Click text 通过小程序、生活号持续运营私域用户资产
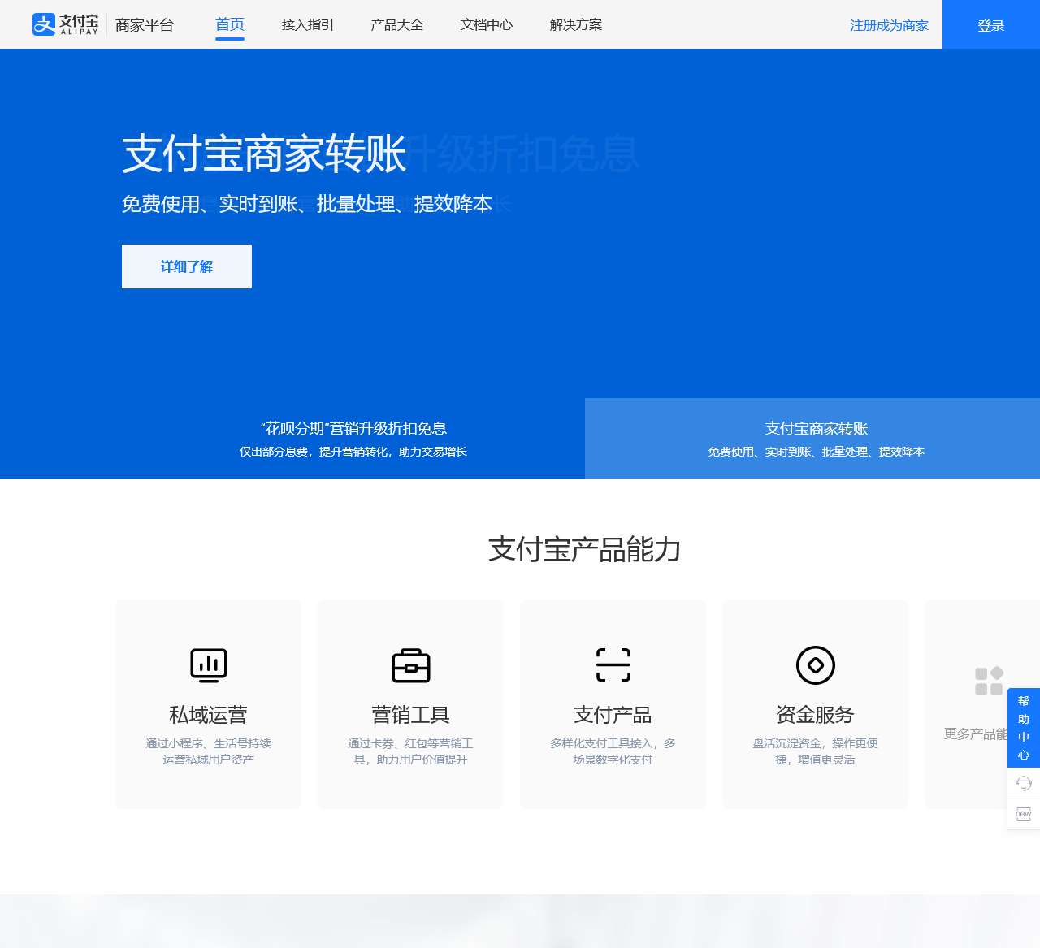 (x=208, y=751)
